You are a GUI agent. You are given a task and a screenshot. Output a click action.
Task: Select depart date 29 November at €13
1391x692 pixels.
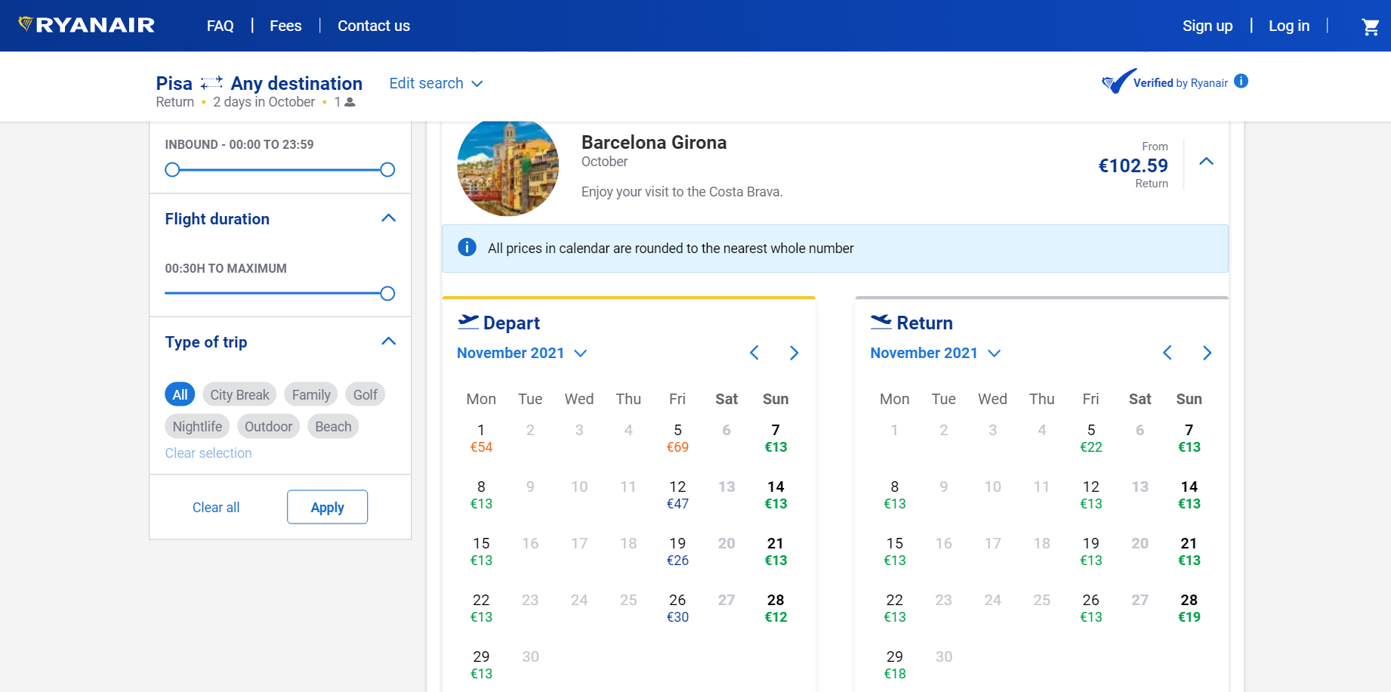(x=481, y=665)
